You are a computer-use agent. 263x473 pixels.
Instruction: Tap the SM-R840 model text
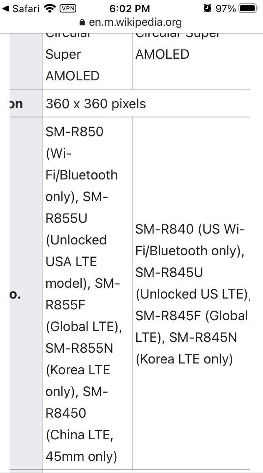point(165,229)
